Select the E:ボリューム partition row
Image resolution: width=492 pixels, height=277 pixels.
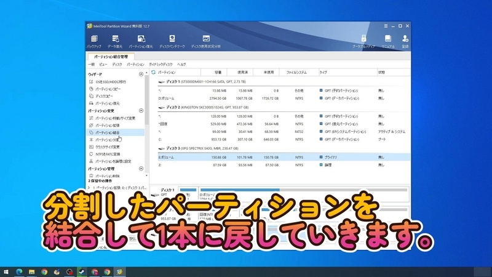[284, 157]
